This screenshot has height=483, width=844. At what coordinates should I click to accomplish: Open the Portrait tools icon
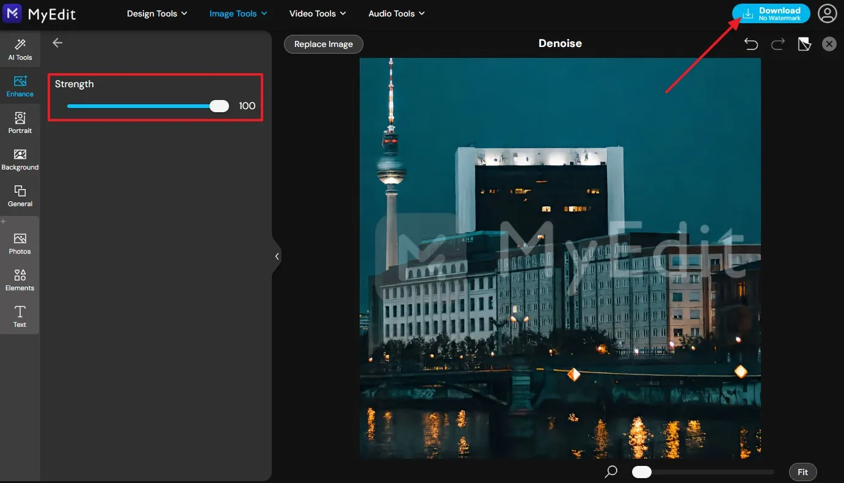(20, 123)
